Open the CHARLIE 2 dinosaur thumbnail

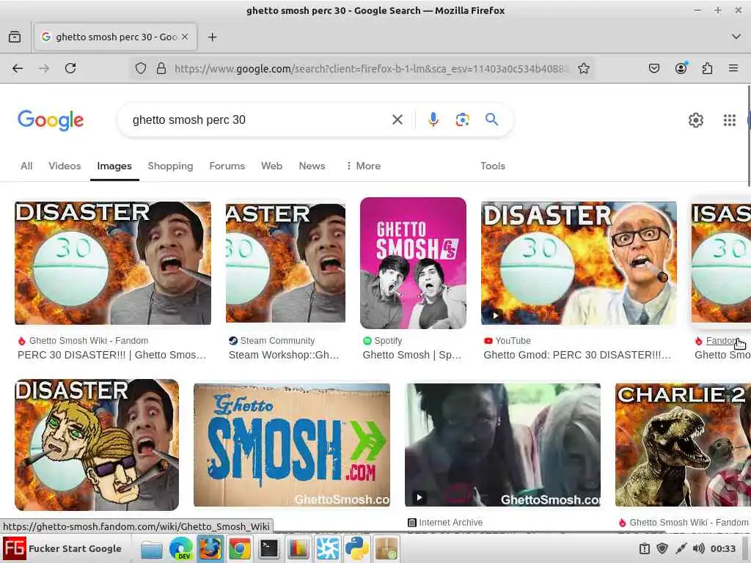pos(683,445)
